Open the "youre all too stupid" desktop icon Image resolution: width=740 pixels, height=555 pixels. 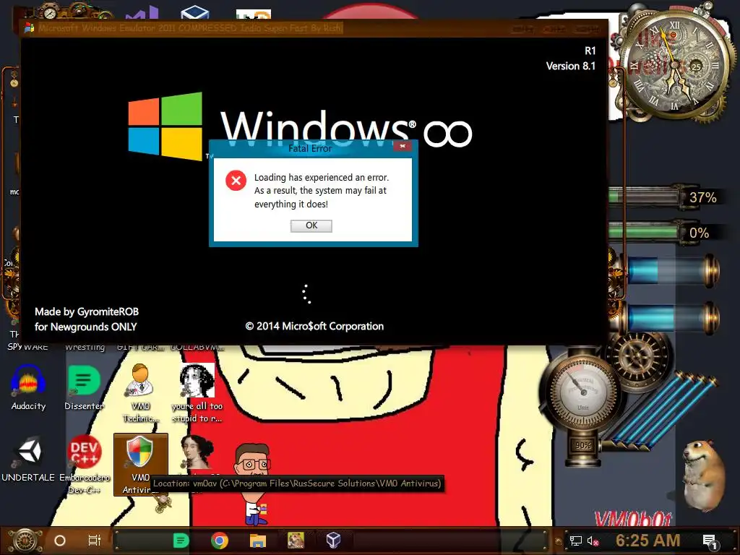(x=197, y=393)
